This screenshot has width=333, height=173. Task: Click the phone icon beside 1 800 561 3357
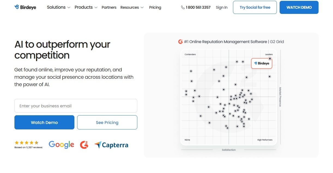coord(183,7)
